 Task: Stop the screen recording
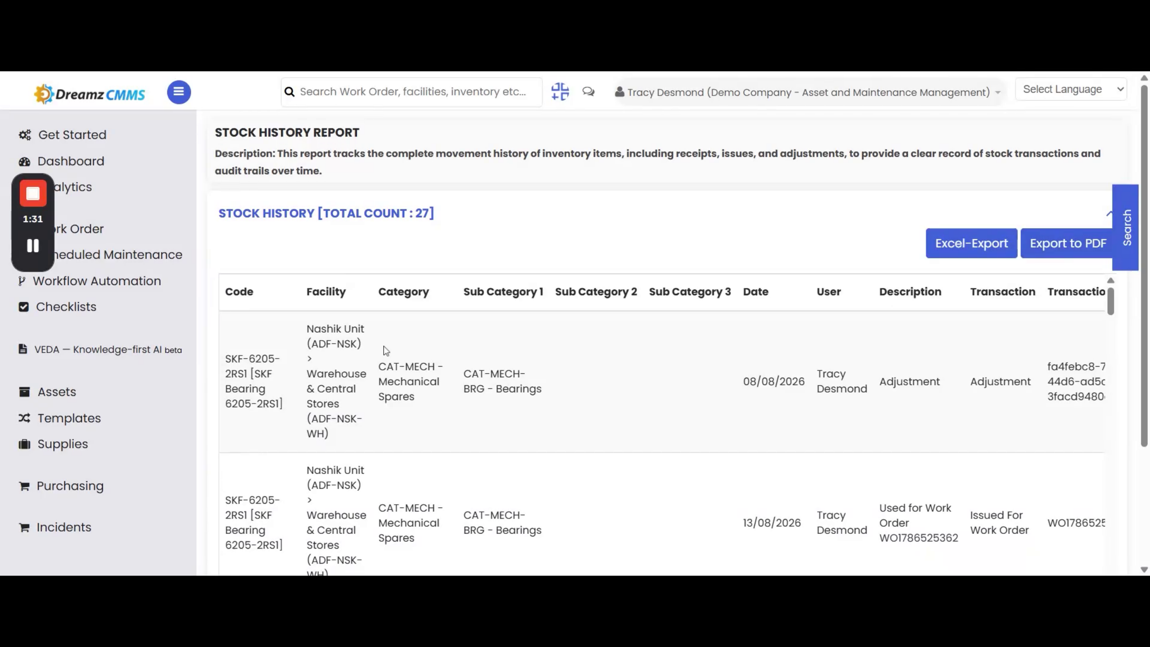click(33, 193)
